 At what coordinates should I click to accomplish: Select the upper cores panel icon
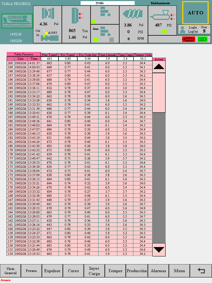pyautogui.click(x=105, y=12)
